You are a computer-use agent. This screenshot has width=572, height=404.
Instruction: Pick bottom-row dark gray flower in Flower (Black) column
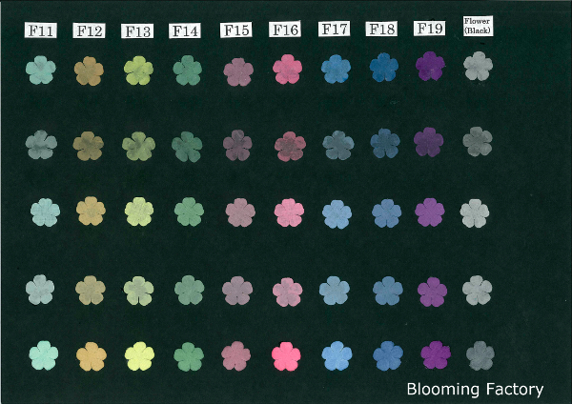tap(480, 355)
